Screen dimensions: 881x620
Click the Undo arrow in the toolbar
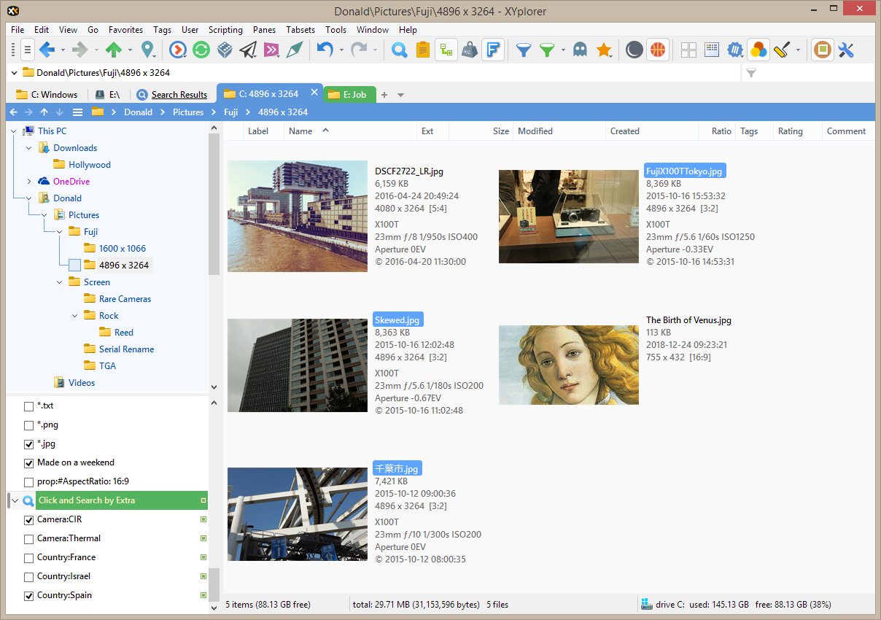coord(325,50)
